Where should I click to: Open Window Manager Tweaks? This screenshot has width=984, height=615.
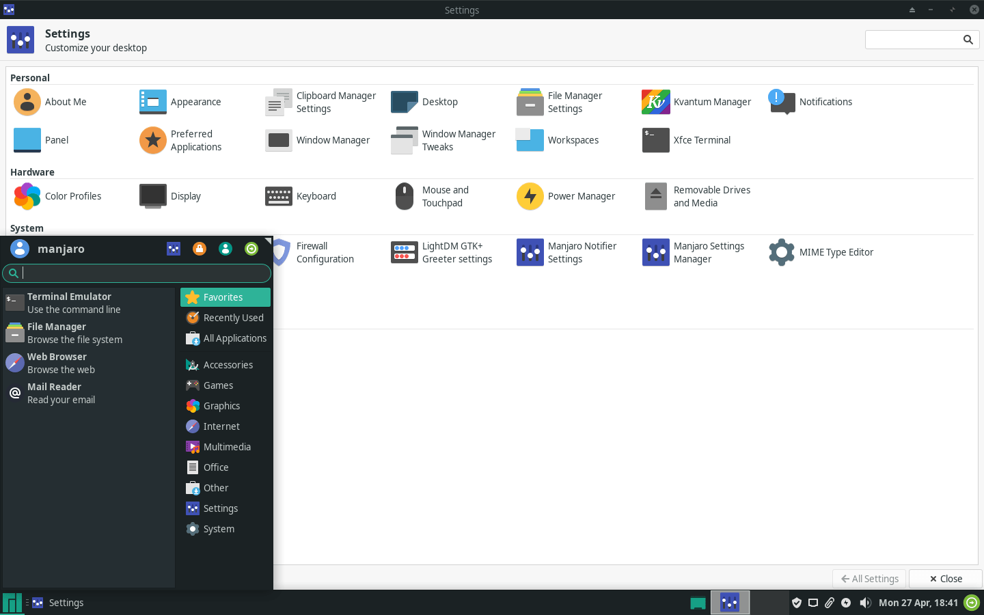(x=444, y=140)
